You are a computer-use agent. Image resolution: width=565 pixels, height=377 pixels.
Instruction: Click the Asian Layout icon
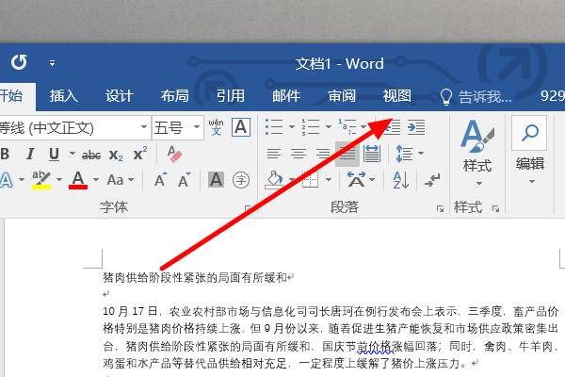point(356,179)
